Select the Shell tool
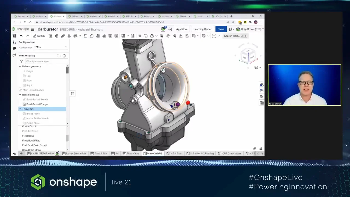 coord(110,36)
